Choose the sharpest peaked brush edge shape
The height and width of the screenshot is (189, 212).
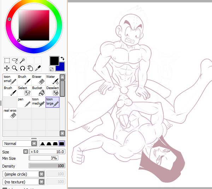tap(43, 144)
